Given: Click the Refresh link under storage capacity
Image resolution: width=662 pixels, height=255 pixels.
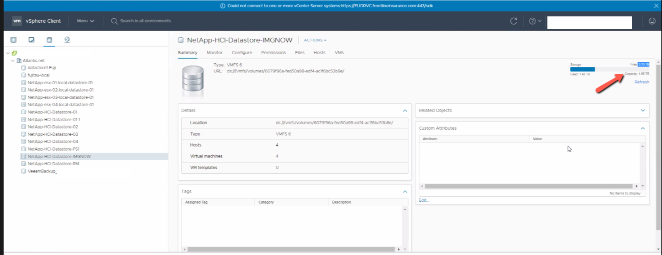Looking at the screenshot, I should (x=641, y=82).
